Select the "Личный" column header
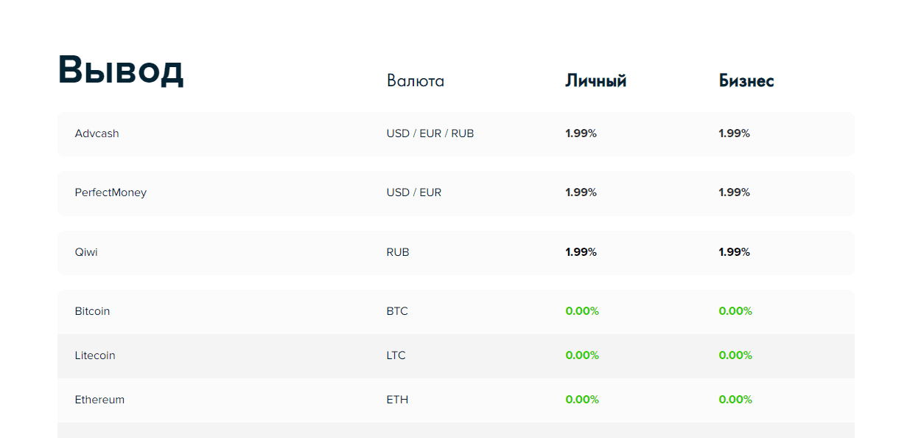The image size is (921, 438). [595, 81]
